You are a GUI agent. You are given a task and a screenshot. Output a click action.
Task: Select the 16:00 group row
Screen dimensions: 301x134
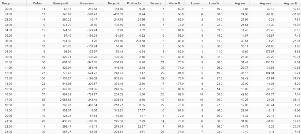click(x=150, y=95)
